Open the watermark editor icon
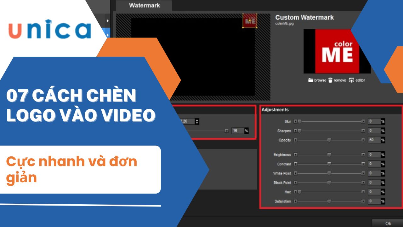This screenshot has height=227, width=403. click(x=351, y=80)
